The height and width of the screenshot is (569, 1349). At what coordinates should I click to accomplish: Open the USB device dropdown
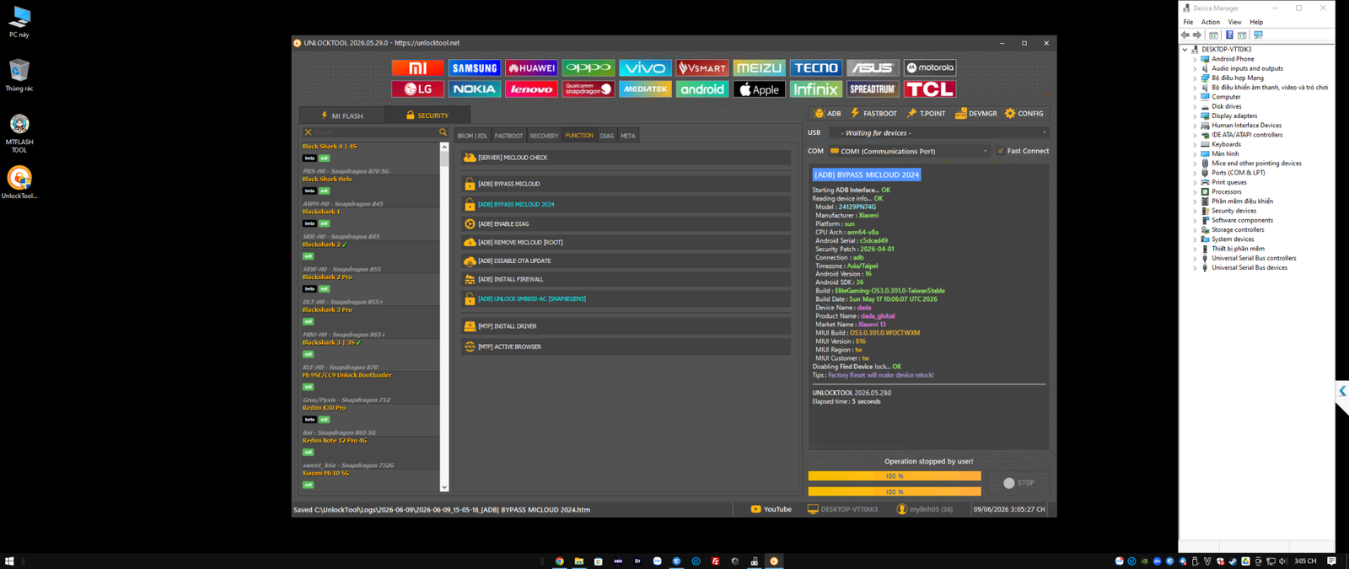point(939,132)
